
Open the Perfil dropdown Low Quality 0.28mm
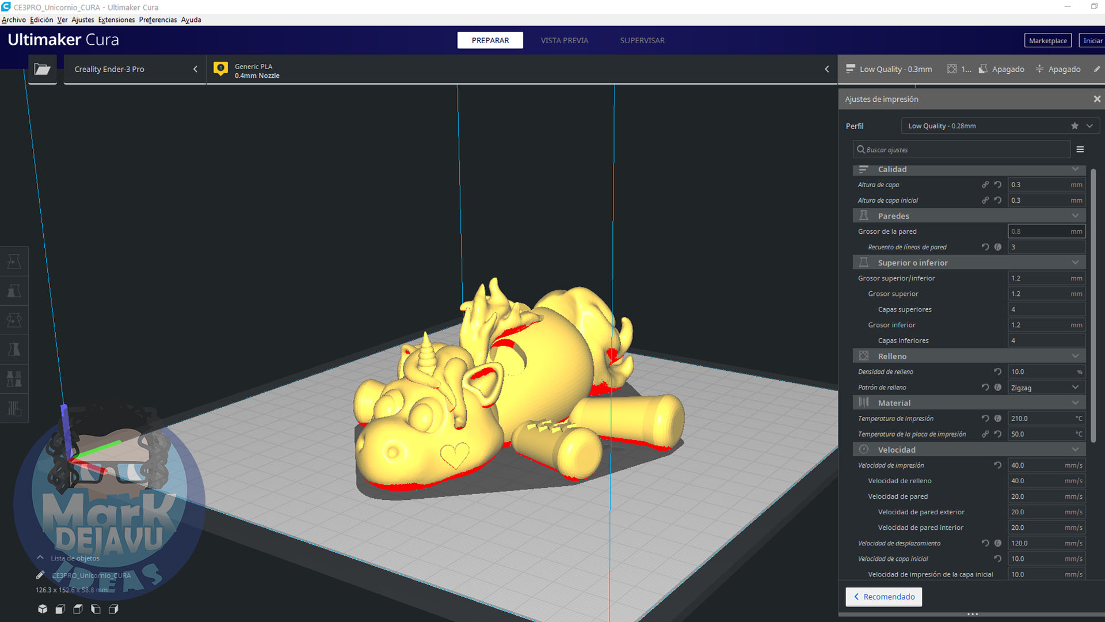[1000, 126]
